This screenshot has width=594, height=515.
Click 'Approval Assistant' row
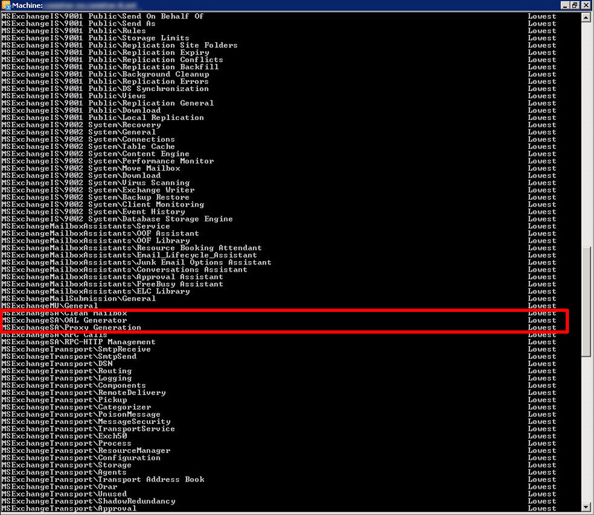pyautogui.click(x=279, y=276)
